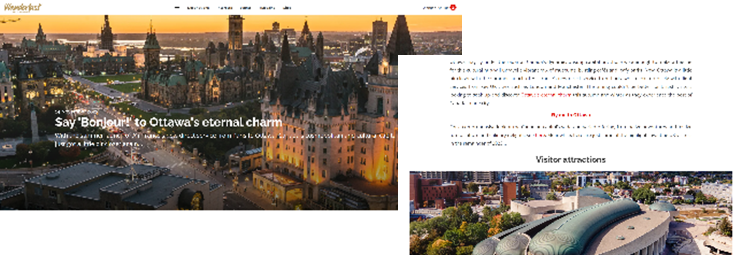
Task: Click the red circular icon in the header
Action: pos(453,7)
